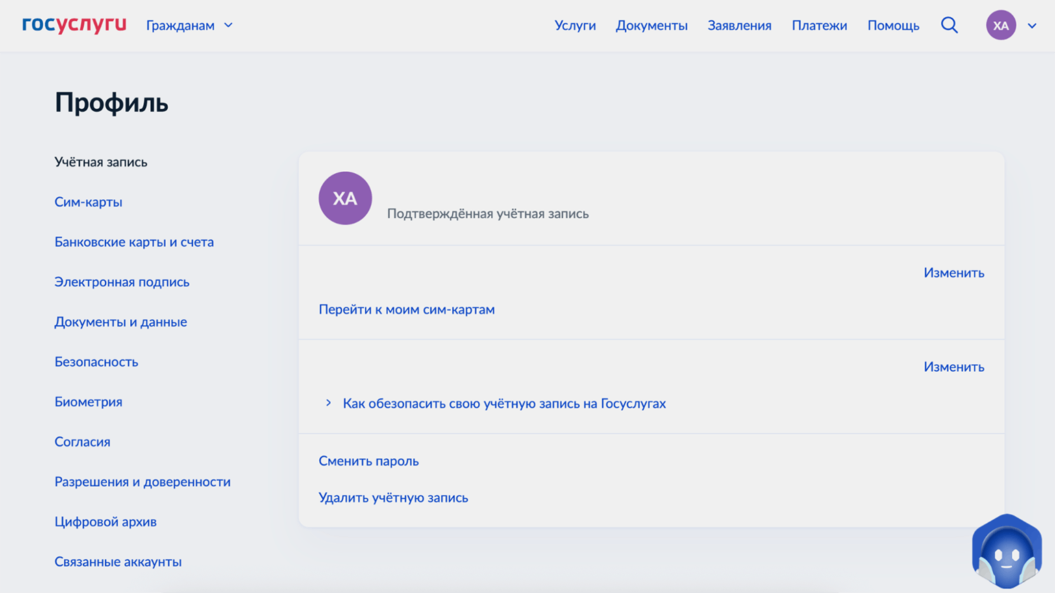Image resolution: width=1055 pixels, height=593 pixels.
Task: Click 'Удалить учётную запись' link
Action: point(393,498)
